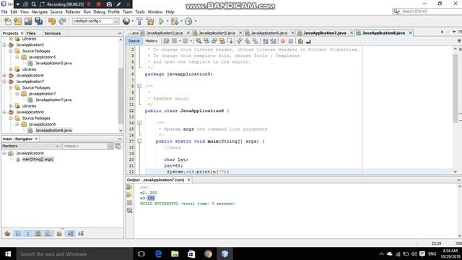Open Chrome from the Windows taskbar
Viewport: 462px width, 260px height.
[x=208, y=253]
